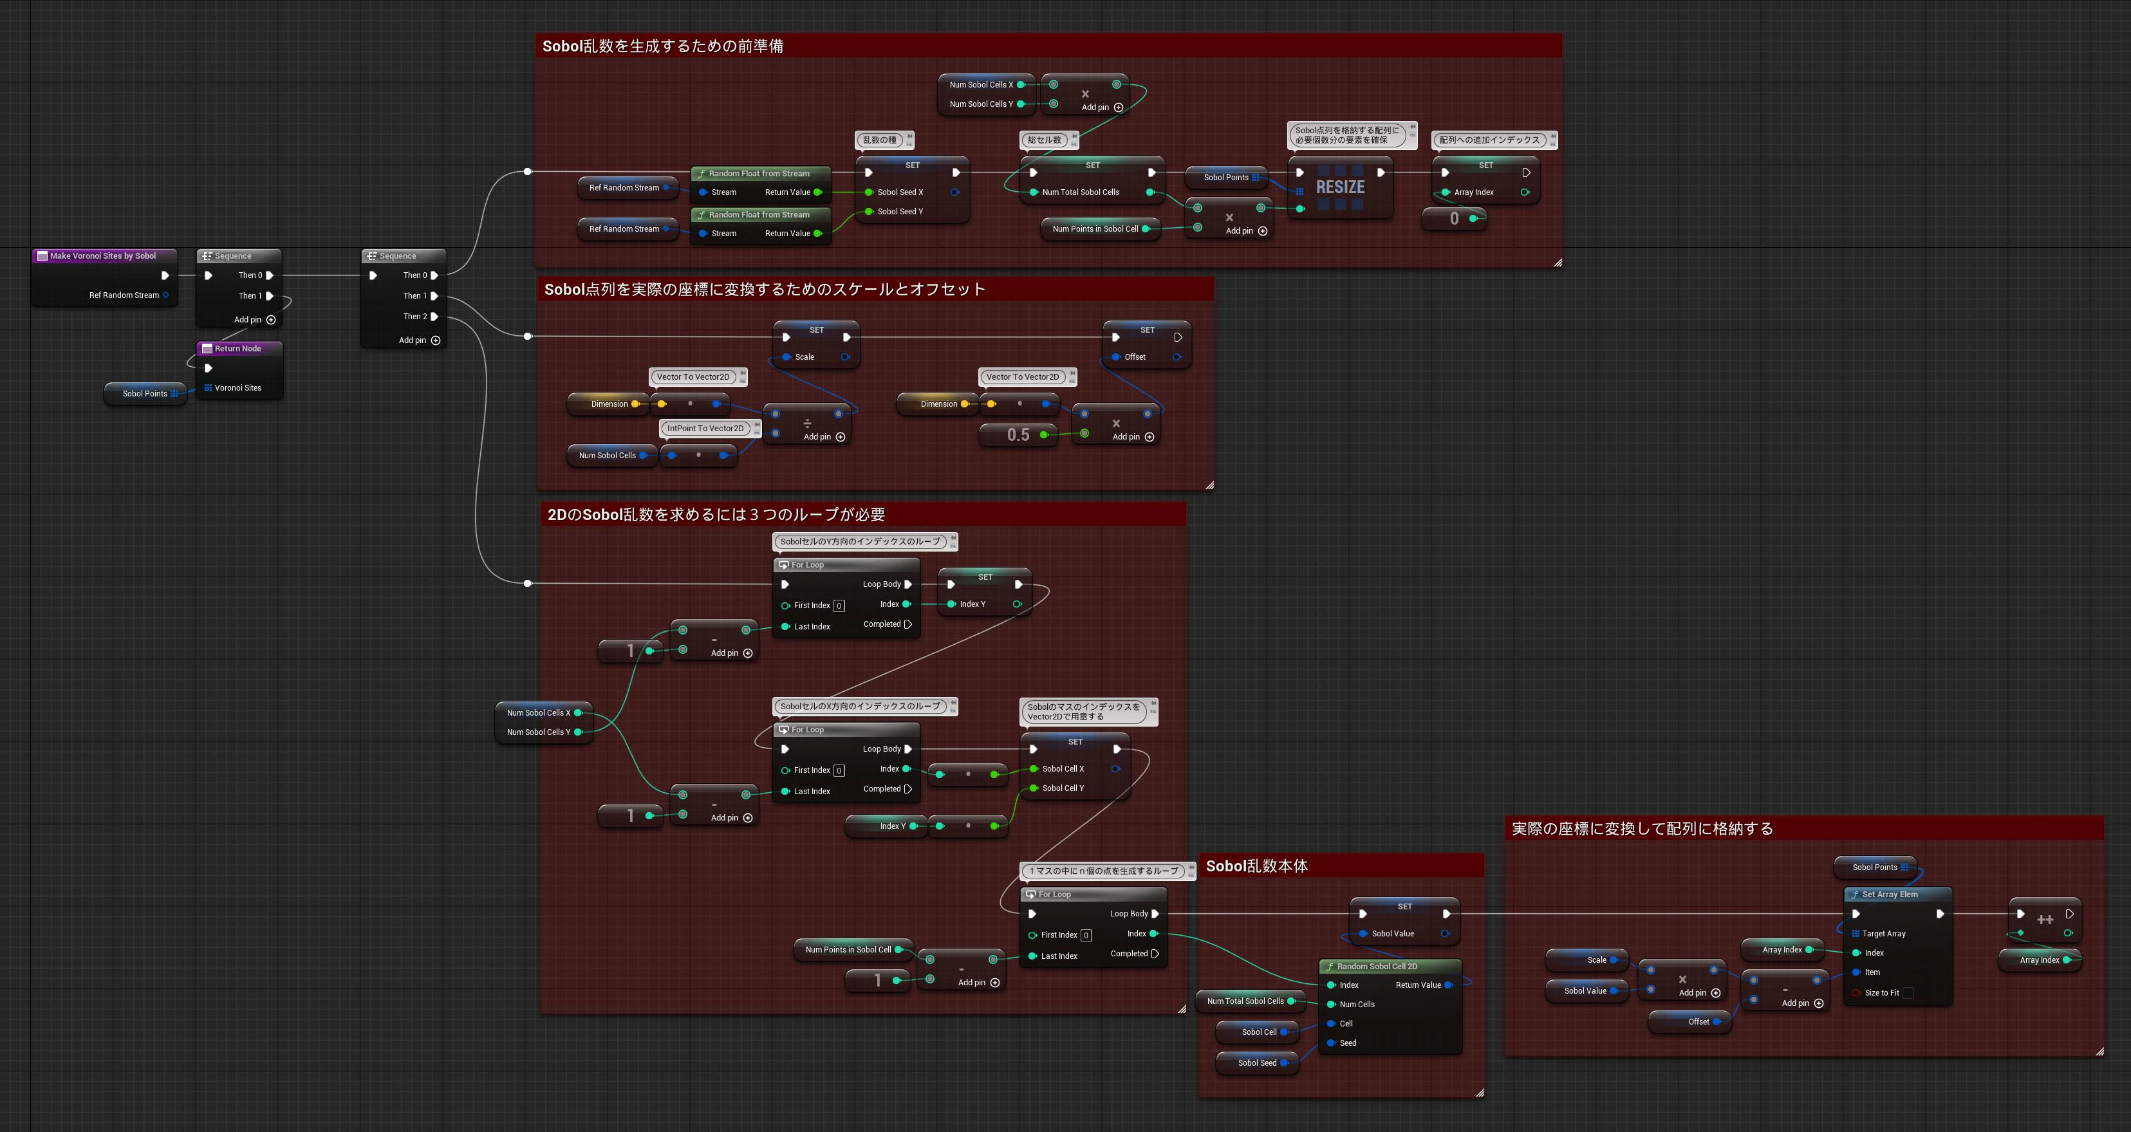Toggle pin on 乱数の種 comment bubble

point(909,136)
